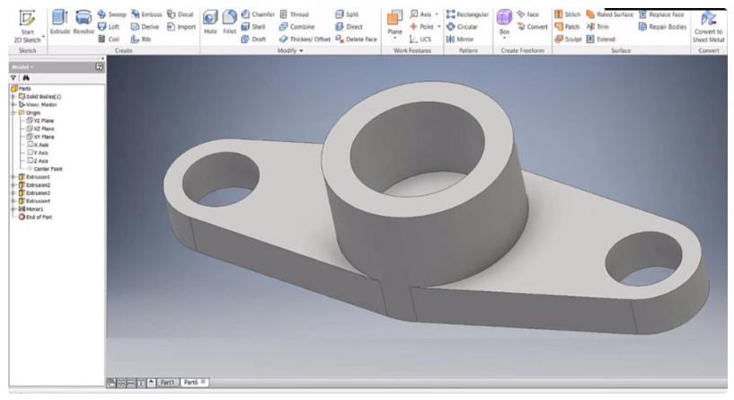The height and width of the screenshot is (400, 734).
Task: Select the Hole tool
Action: pyautogui.click(x=210, y=22)
